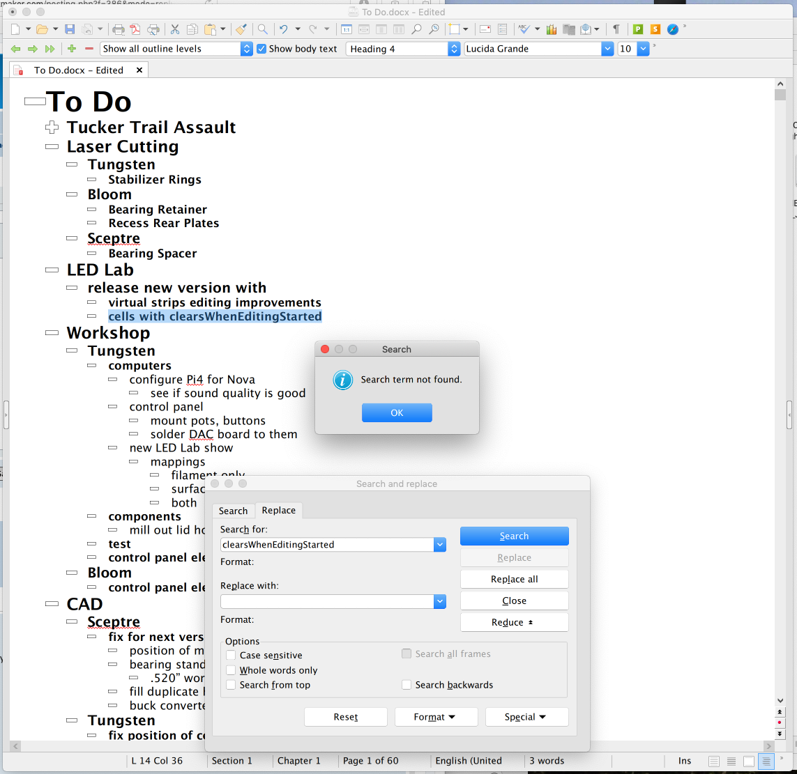Expand the Tucker Trail Assault heading
This screenshot has width=797, height=774.
(x=52, y=127)
